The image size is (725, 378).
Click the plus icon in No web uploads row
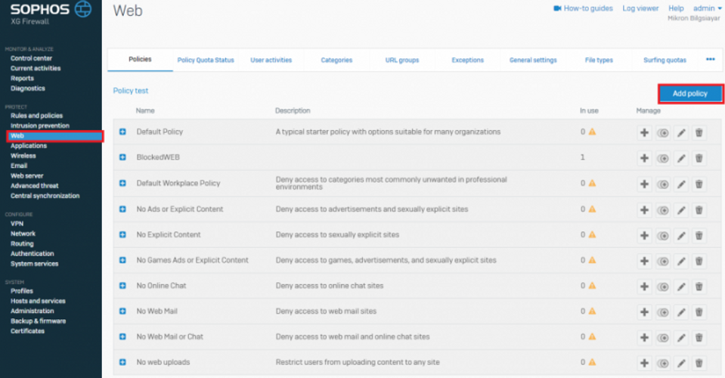[644, 363]
